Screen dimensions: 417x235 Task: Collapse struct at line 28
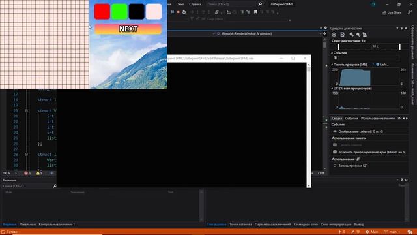pos(26,154)
